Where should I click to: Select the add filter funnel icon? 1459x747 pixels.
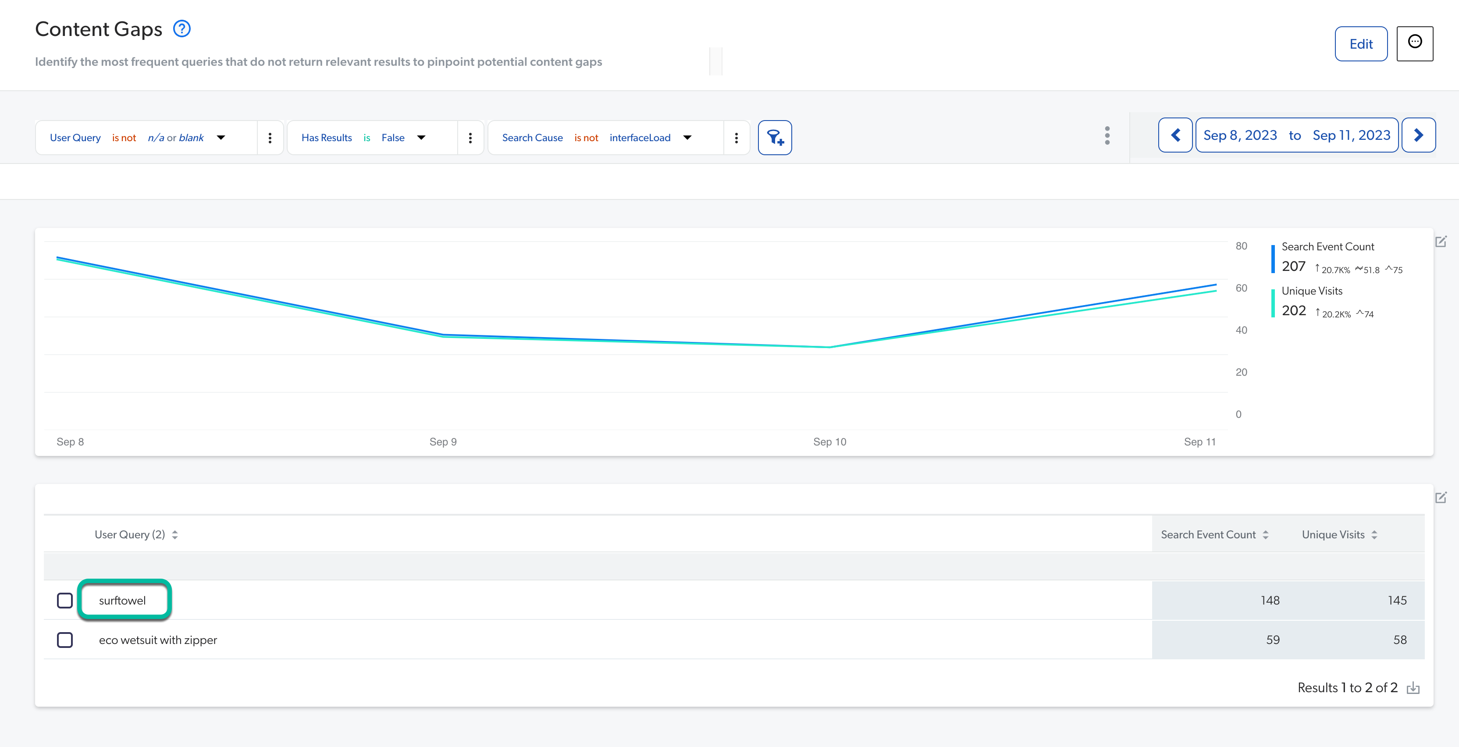[x=775, y=137]
